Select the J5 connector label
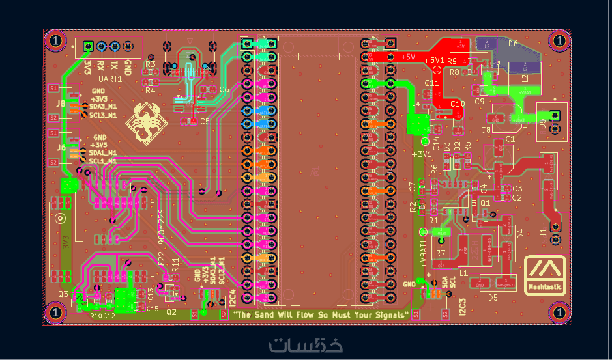The width and height of the screenshot is (612, 360). pyautogui.click(x=542, y=124)
